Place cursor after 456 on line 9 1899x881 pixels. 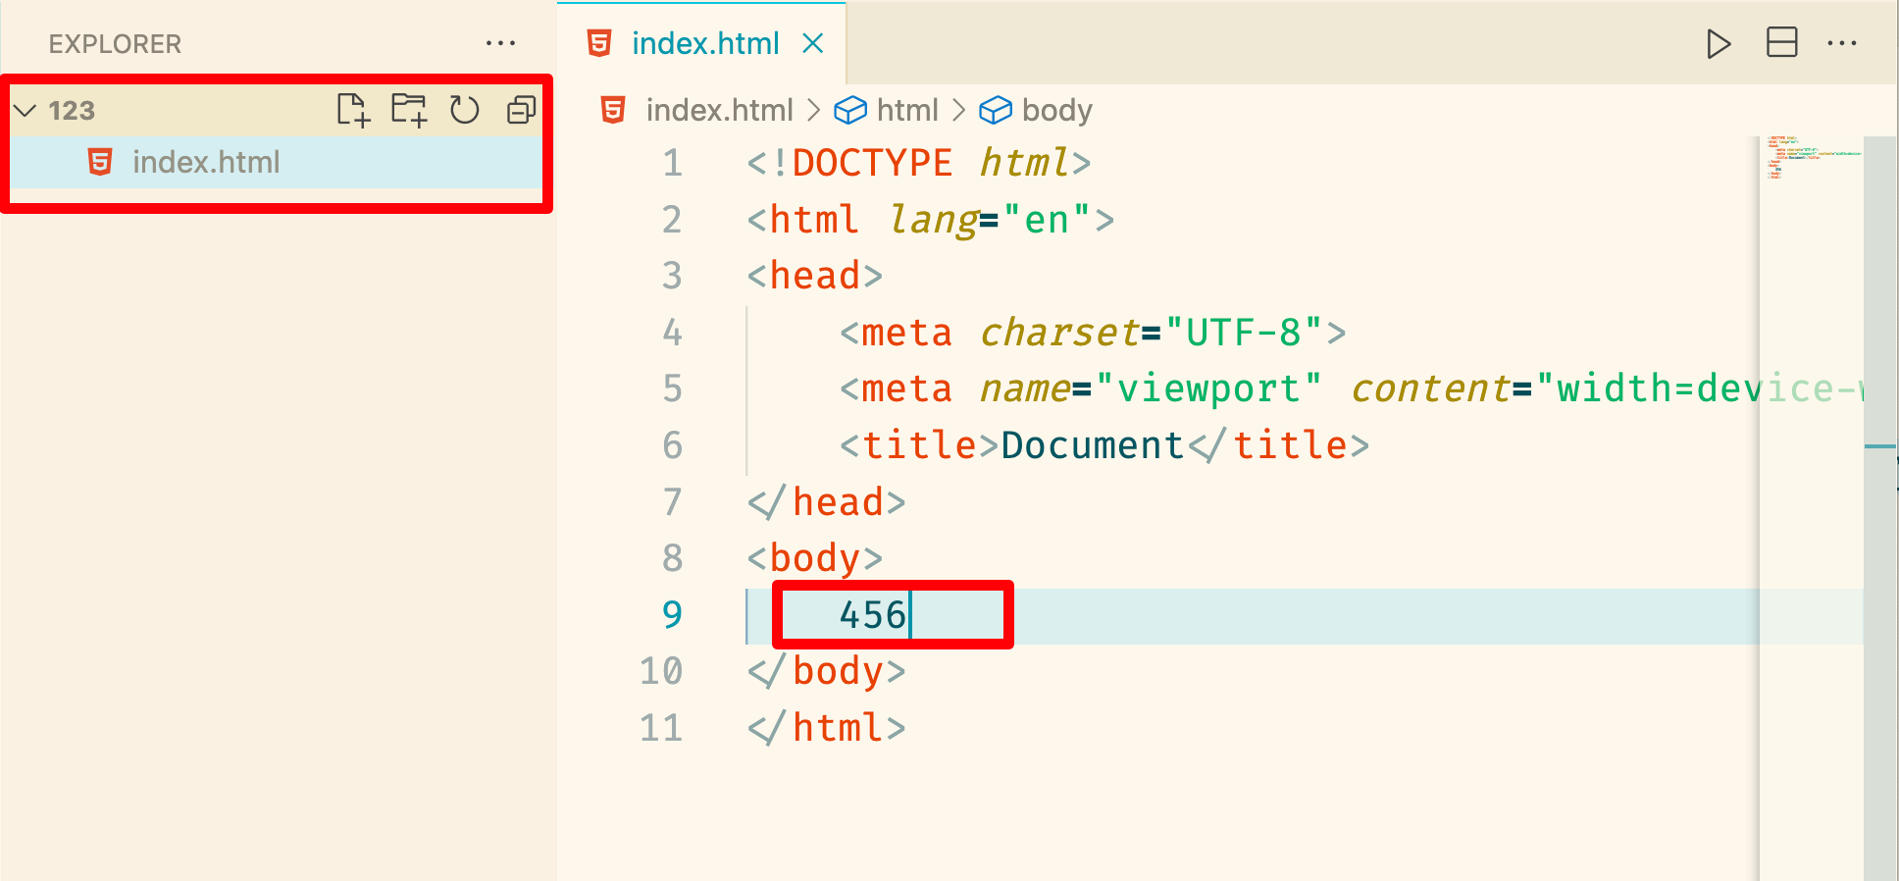[909, 615]
